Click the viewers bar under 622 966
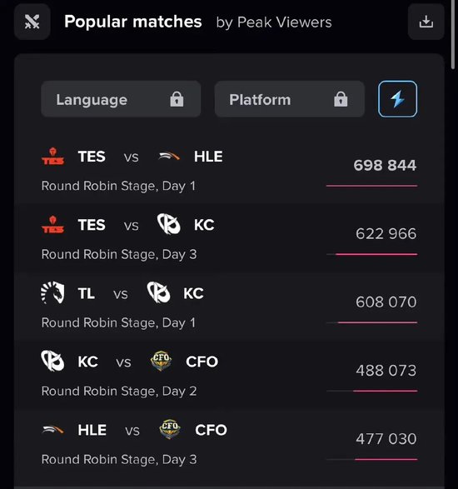 pos(371,254)
